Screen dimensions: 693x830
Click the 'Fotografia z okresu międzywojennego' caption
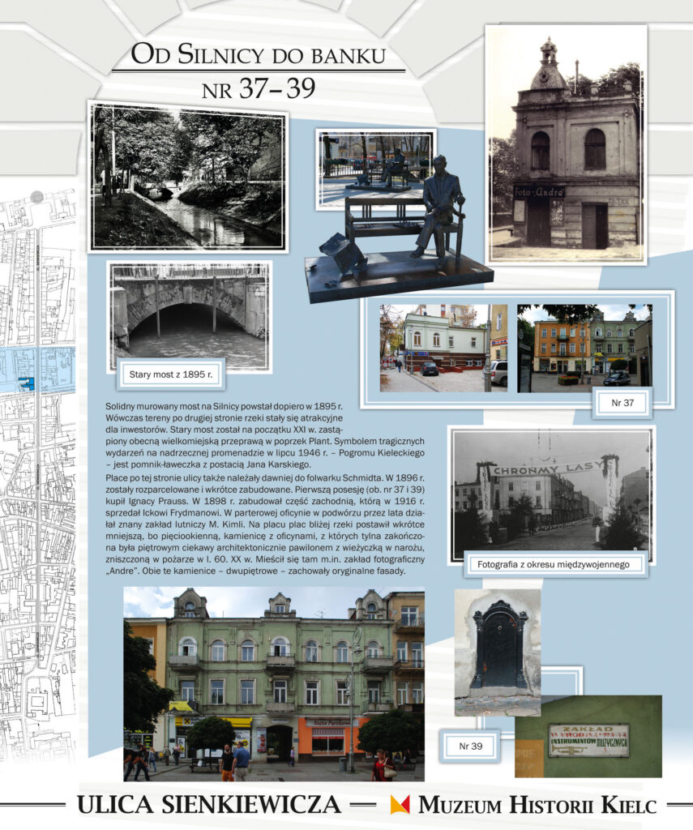click(554, 564)
